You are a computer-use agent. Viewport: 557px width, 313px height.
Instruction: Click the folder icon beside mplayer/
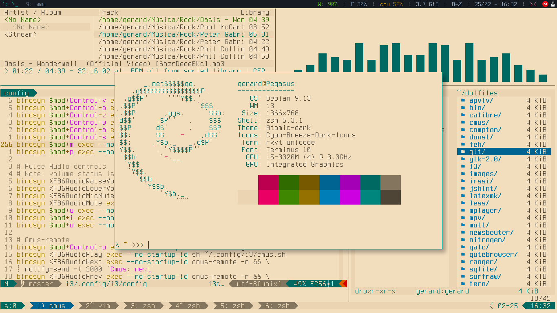click(x=463, y=210)
